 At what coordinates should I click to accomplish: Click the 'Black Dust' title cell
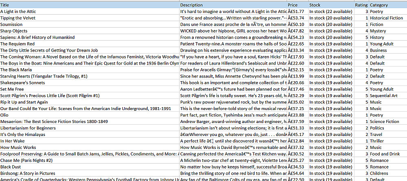90,167
